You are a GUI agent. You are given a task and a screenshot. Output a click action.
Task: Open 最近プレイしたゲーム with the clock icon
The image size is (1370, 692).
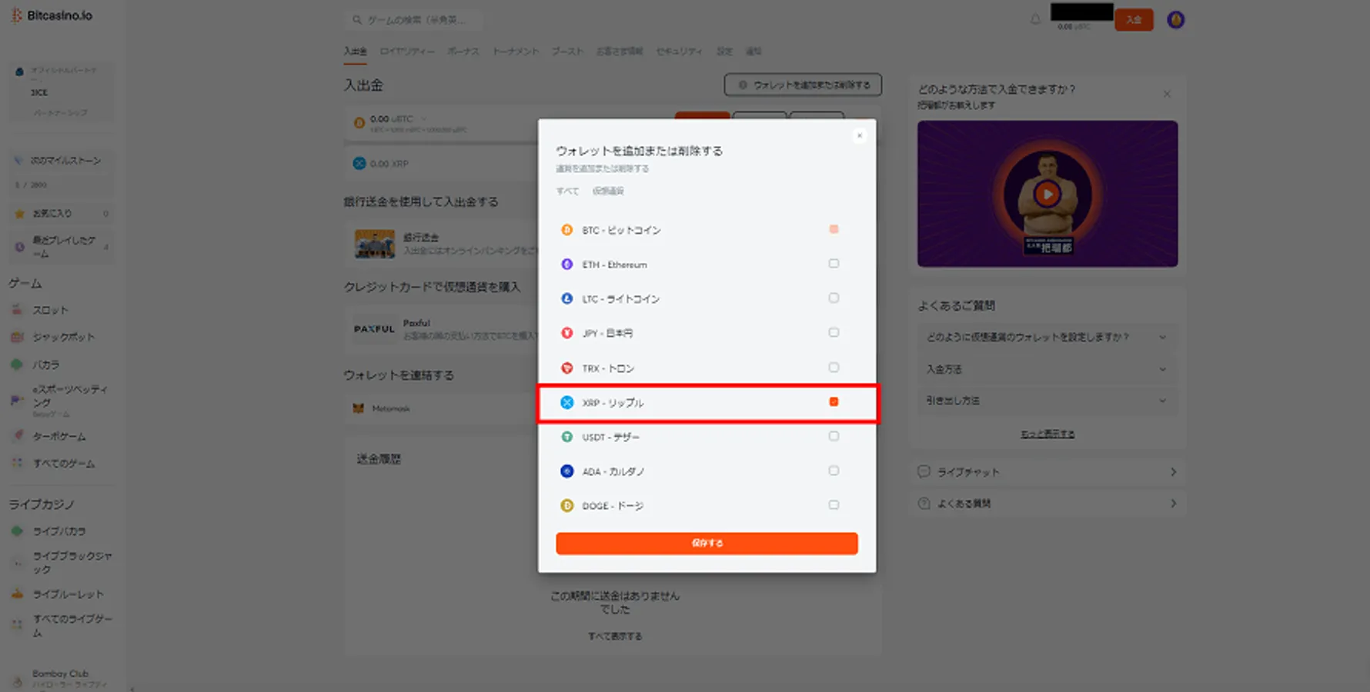62,247
